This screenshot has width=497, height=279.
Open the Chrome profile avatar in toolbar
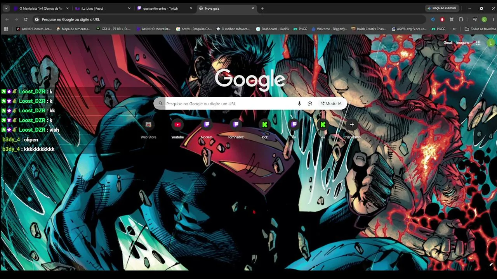484,19
